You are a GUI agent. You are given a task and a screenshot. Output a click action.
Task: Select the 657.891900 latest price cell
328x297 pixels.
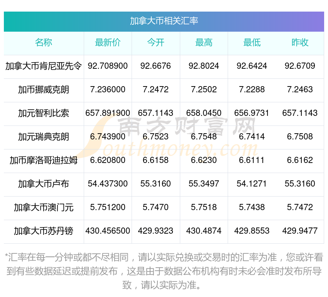tap(108, 113)
